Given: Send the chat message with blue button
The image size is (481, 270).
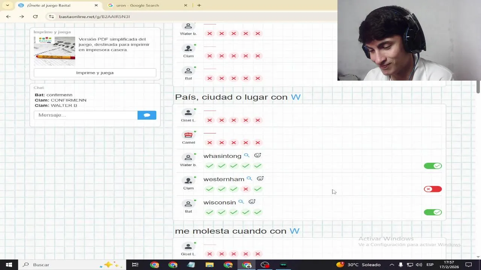Looking at the screenshot, I should point(147,115).
